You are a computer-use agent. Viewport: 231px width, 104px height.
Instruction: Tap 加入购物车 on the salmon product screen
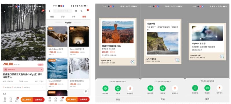coord(27,100)
